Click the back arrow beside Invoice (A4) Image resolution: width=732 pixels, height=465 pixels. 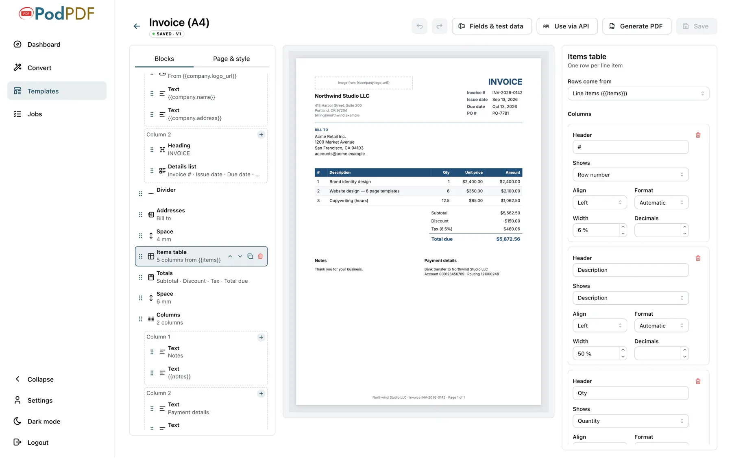point(137,26)
